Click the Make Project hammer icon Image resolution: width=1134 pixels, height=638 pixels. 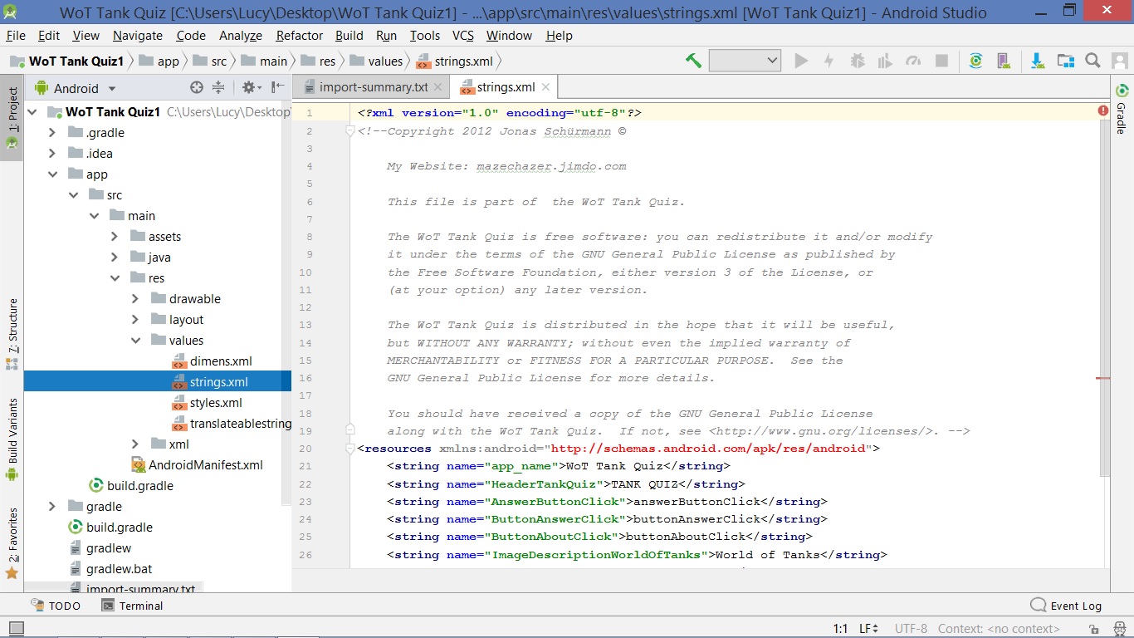click(693, 61)
